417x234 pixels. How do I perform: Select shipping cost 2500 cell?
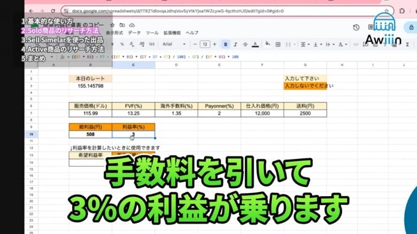coord(305,114)
